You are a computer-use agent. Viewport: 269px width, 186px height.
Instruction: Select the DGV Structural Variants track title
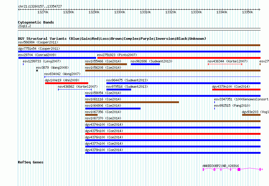[112, 39]
